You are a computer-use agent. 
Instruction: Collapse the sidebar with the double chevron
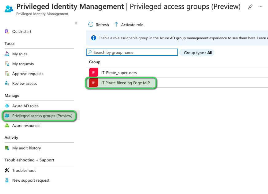click(x=76, y=23)
